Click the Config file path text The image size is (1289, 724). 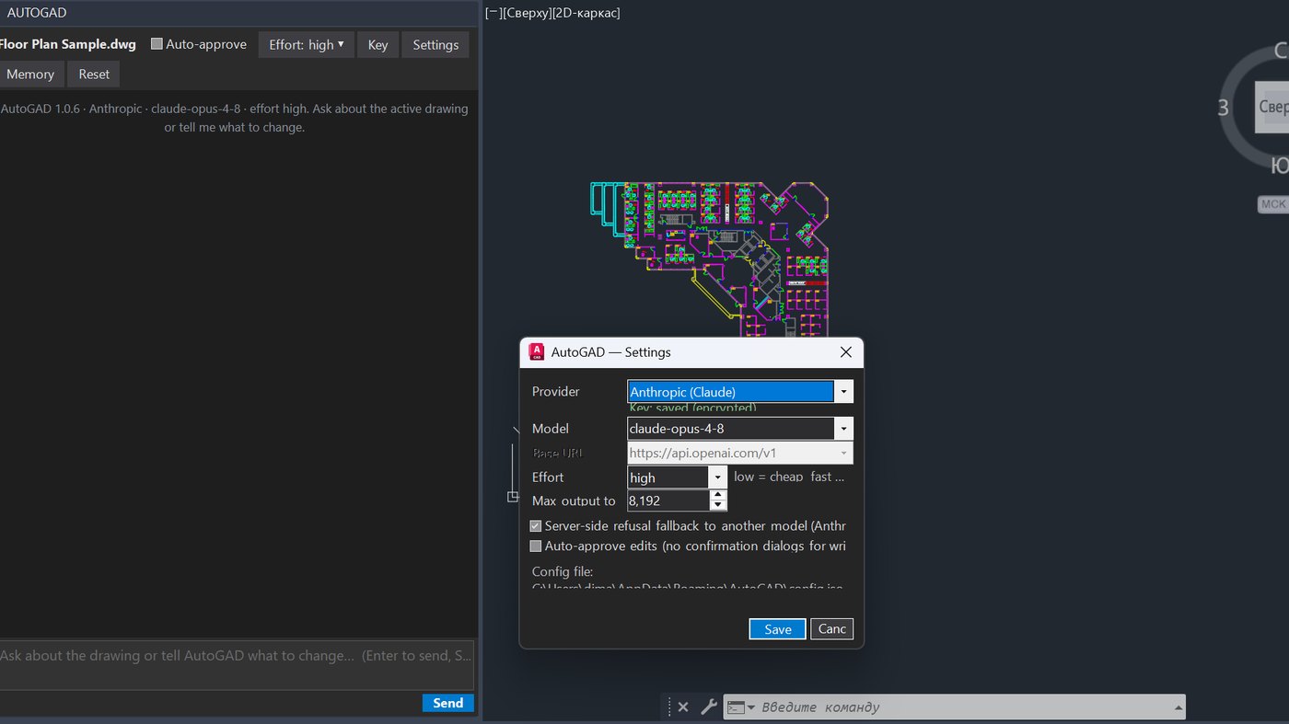click(x=687, y=585)
